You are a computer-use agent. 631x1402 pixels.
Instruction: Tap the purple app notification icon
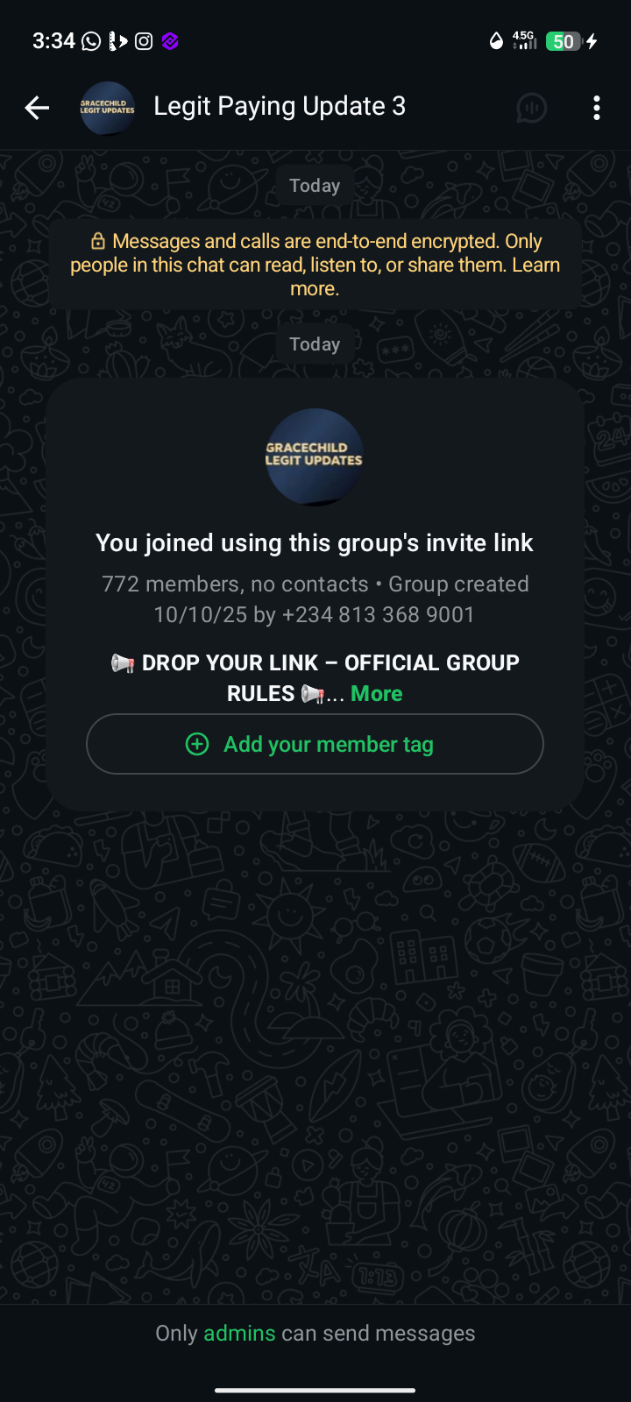(x=171, y=41)
